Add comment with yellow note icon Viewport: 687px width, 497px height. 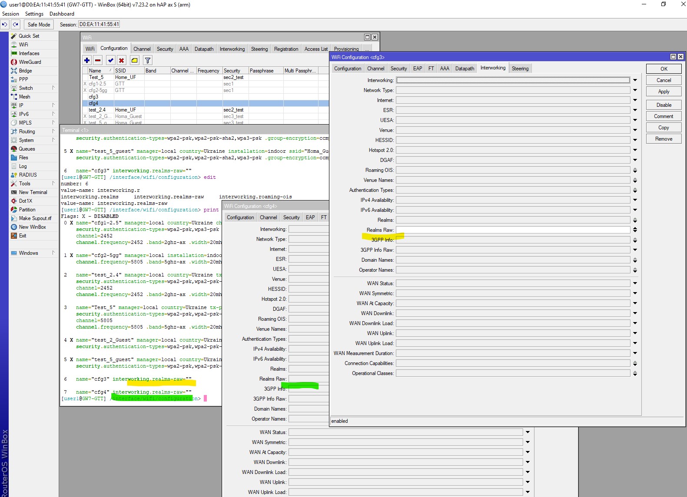pyautogui.click(x=135, y=60)
